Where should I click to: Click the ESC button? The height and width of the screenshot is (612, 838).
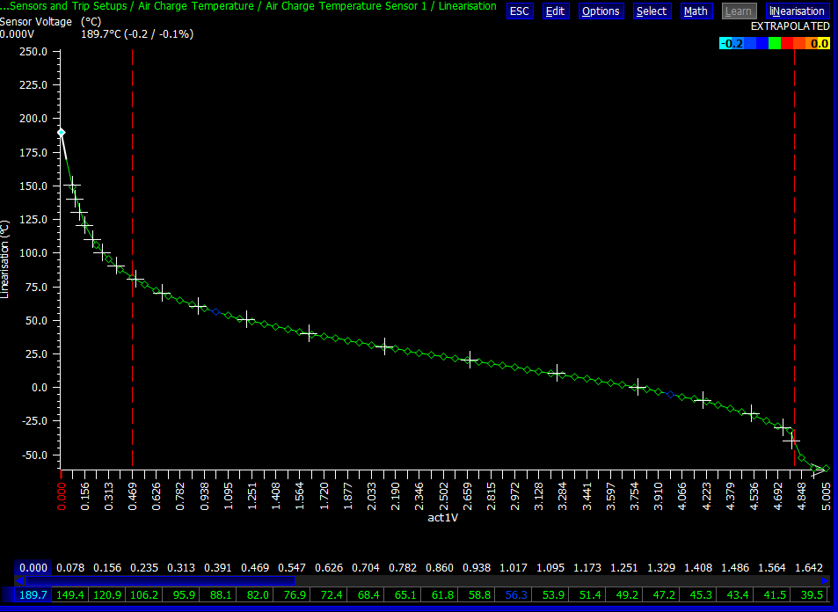(520, 11)
